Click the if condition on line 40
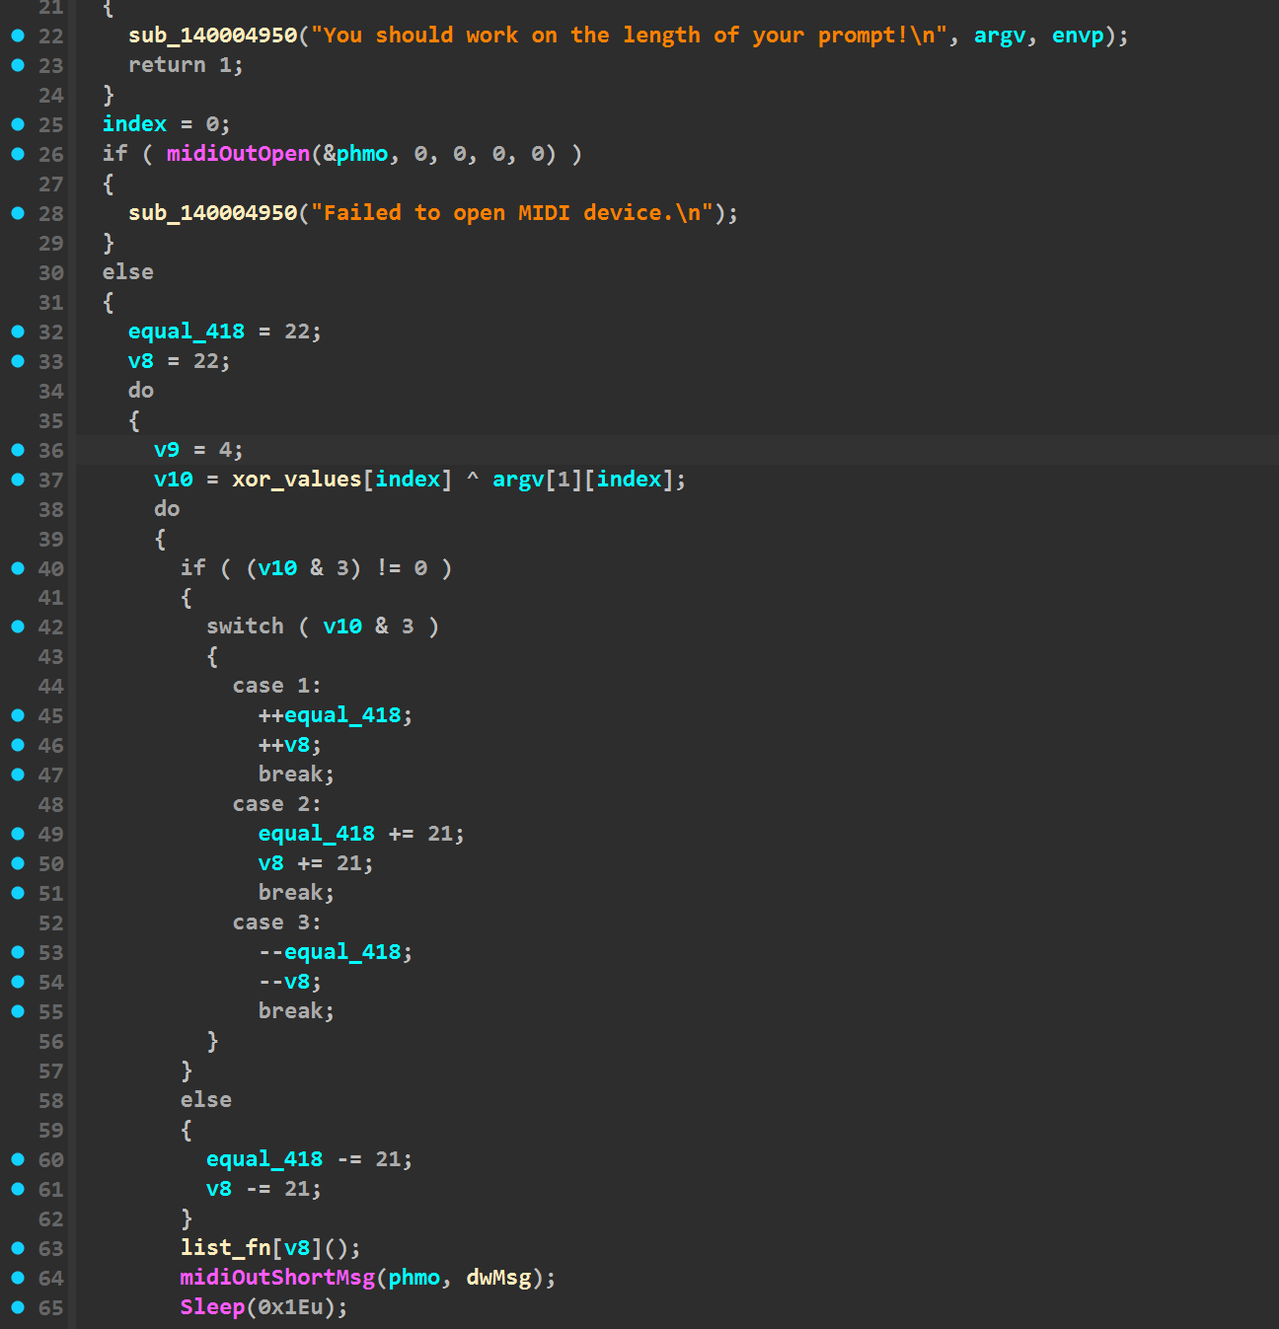Screen dimensions: 1279x1329 [x=317, y=568]
